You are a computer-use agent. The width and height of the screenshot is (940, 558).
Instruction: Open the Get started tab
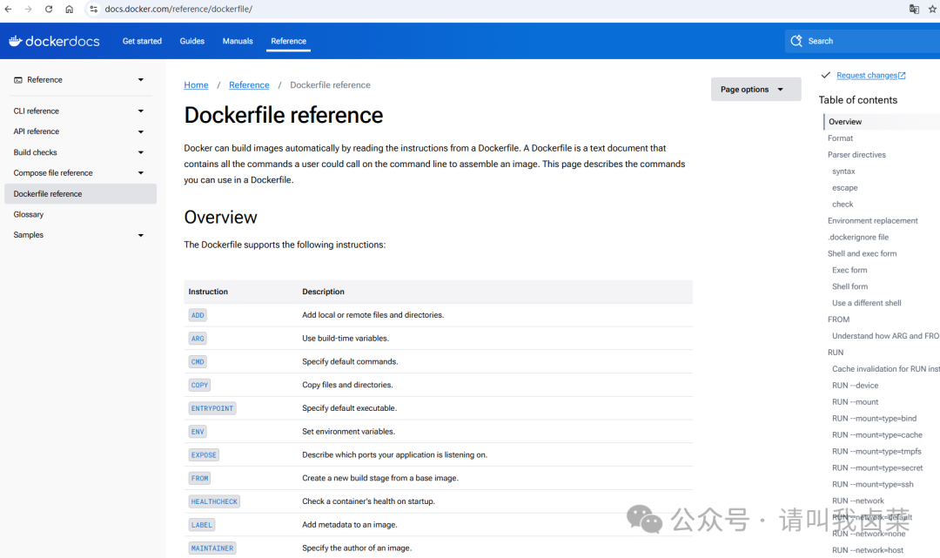142,41
